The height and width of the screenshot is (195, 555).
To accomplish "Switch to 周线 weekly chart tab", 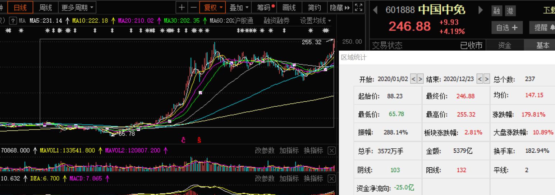I will point(45,7).
